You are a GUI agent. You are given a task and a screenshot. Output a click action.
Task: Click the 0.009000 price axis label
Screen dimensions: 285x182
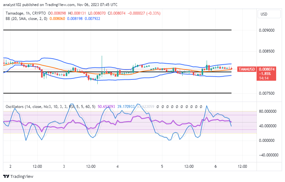click(x=267, y=30)
